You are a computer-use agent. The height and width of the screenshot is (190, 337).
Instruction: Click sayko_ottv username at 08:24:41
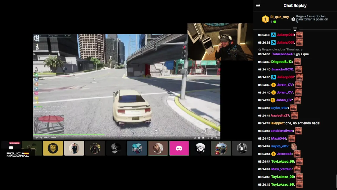tap(279, 108)
